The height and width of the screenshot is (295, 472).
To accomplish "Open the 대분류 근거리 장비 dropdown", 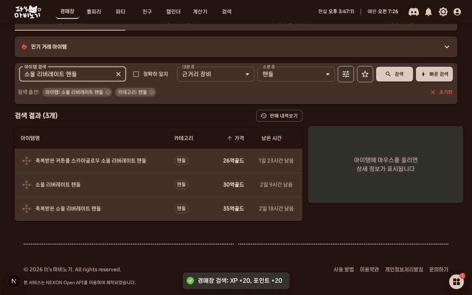I will pyautogui.click(x=216, y=74).
